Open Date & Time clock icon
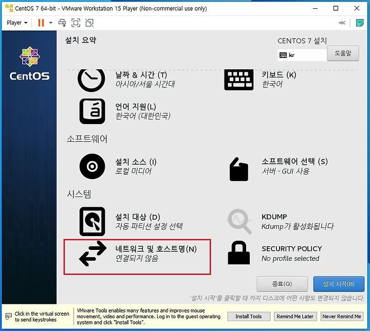Screen dimensions: 370x331 coord(91,80)
